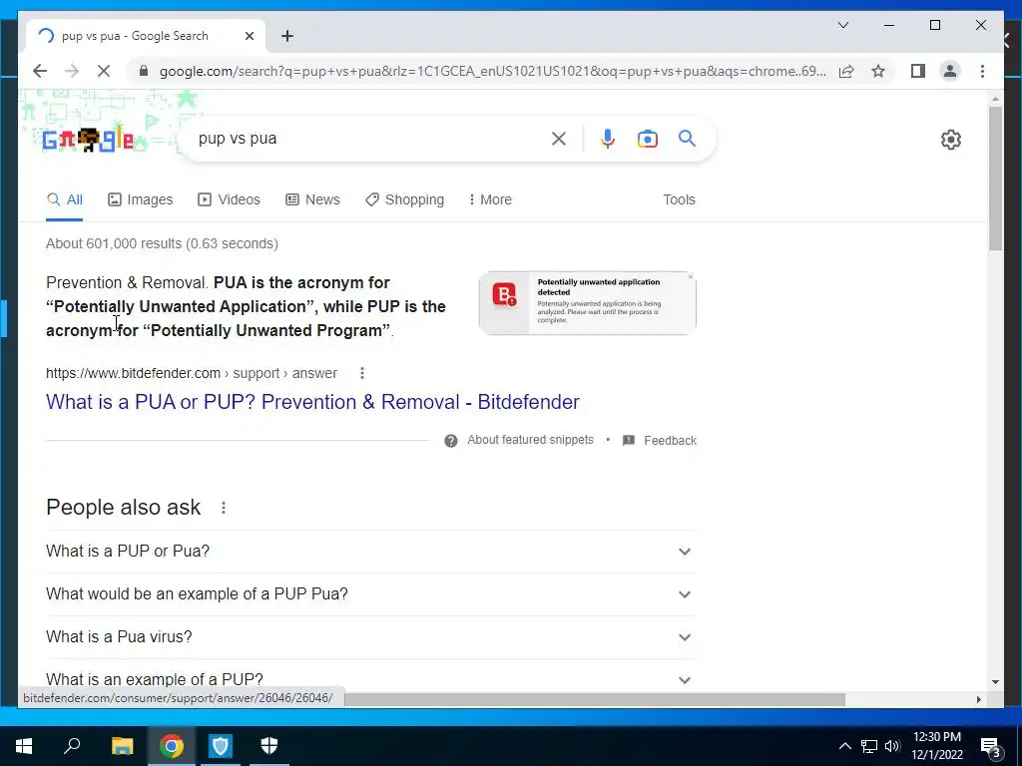Screen dimensions: 1022x766
Task: Switch to News results tab
Action: (312, 199)
